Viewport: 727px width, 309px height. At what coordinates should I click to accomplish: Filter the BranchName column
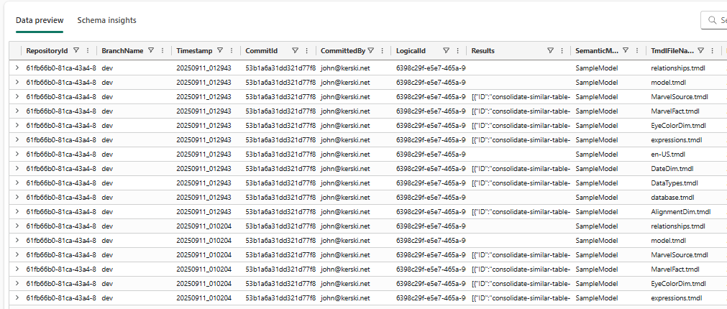(151, 51)
